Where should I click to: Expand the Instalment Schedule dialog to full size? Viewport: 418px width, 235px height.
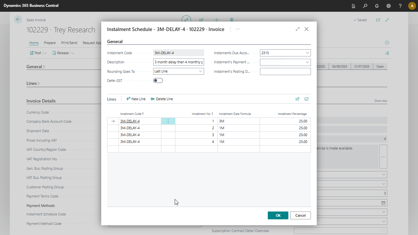coord(297,29)
